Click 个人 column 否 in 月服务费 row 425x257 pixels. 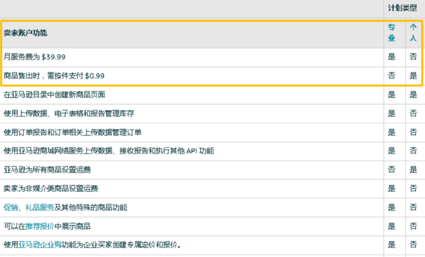point(413,57)
